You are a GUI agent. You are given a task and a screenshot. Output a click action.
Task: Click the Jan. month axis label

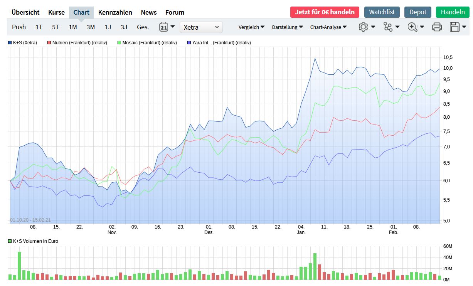[x=301, y=232]
